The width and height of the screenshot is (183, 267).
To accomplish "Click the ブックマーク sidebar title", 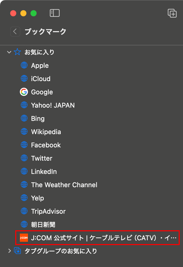I will (45, 32).
